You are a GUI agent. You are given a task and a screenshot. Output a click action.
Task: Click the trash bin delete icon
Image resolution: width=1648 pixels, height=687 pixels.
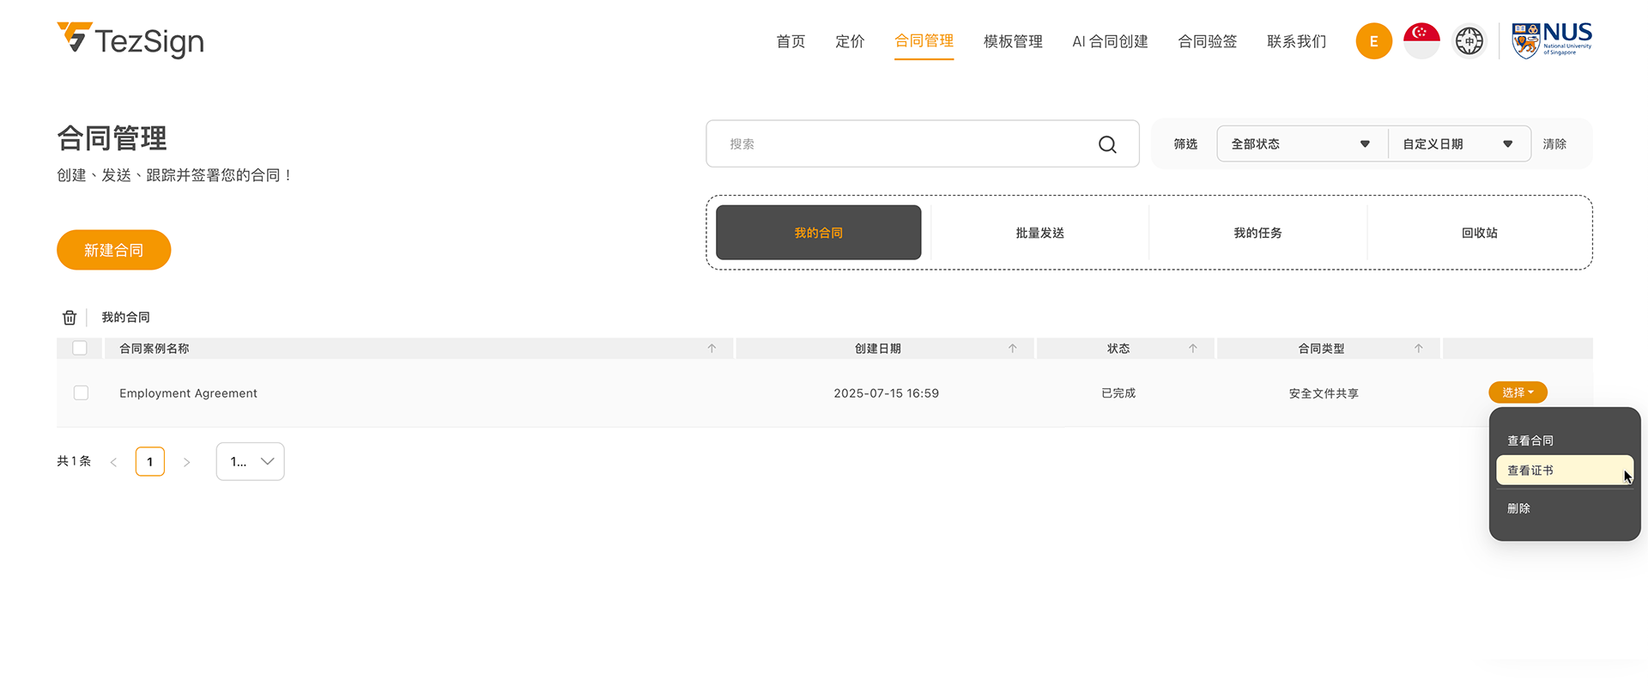pyautogui.click(x=70, y=318)
